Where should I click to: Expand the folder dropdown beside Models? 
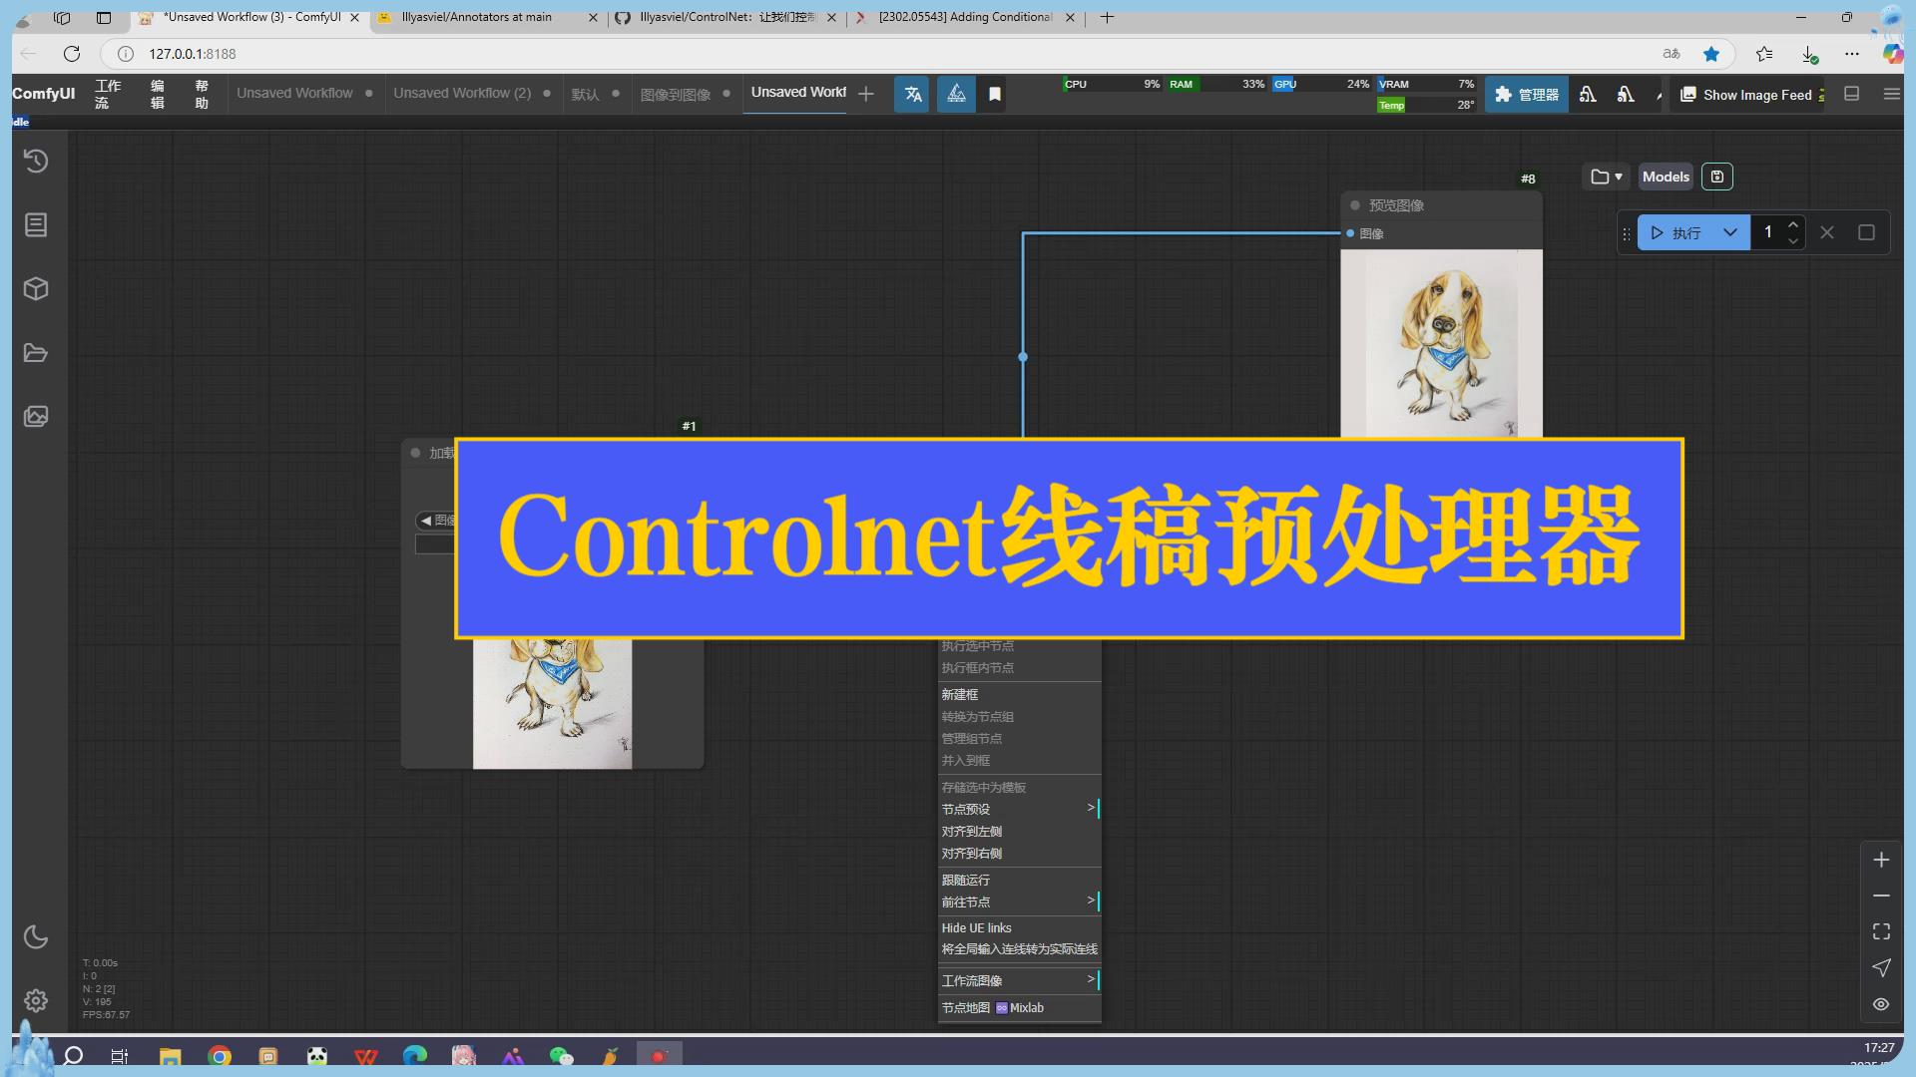point(1606,177)
